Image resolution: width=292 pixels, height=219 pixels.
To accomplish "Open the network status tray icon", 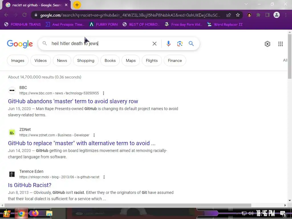I will pyautogui.click(x=244, y=213).
